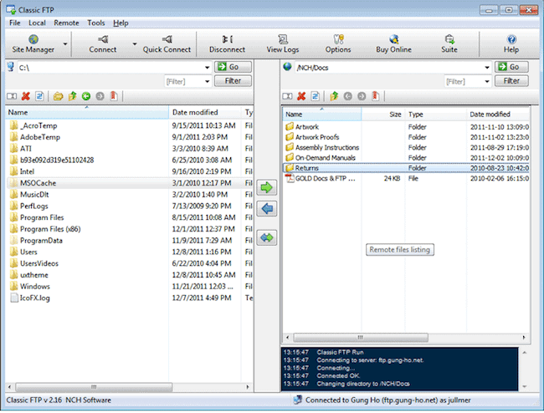The width and height of the screenshot is (544, 413).
Task: Expand the Connect dropdown arrow
Action: 135,44
